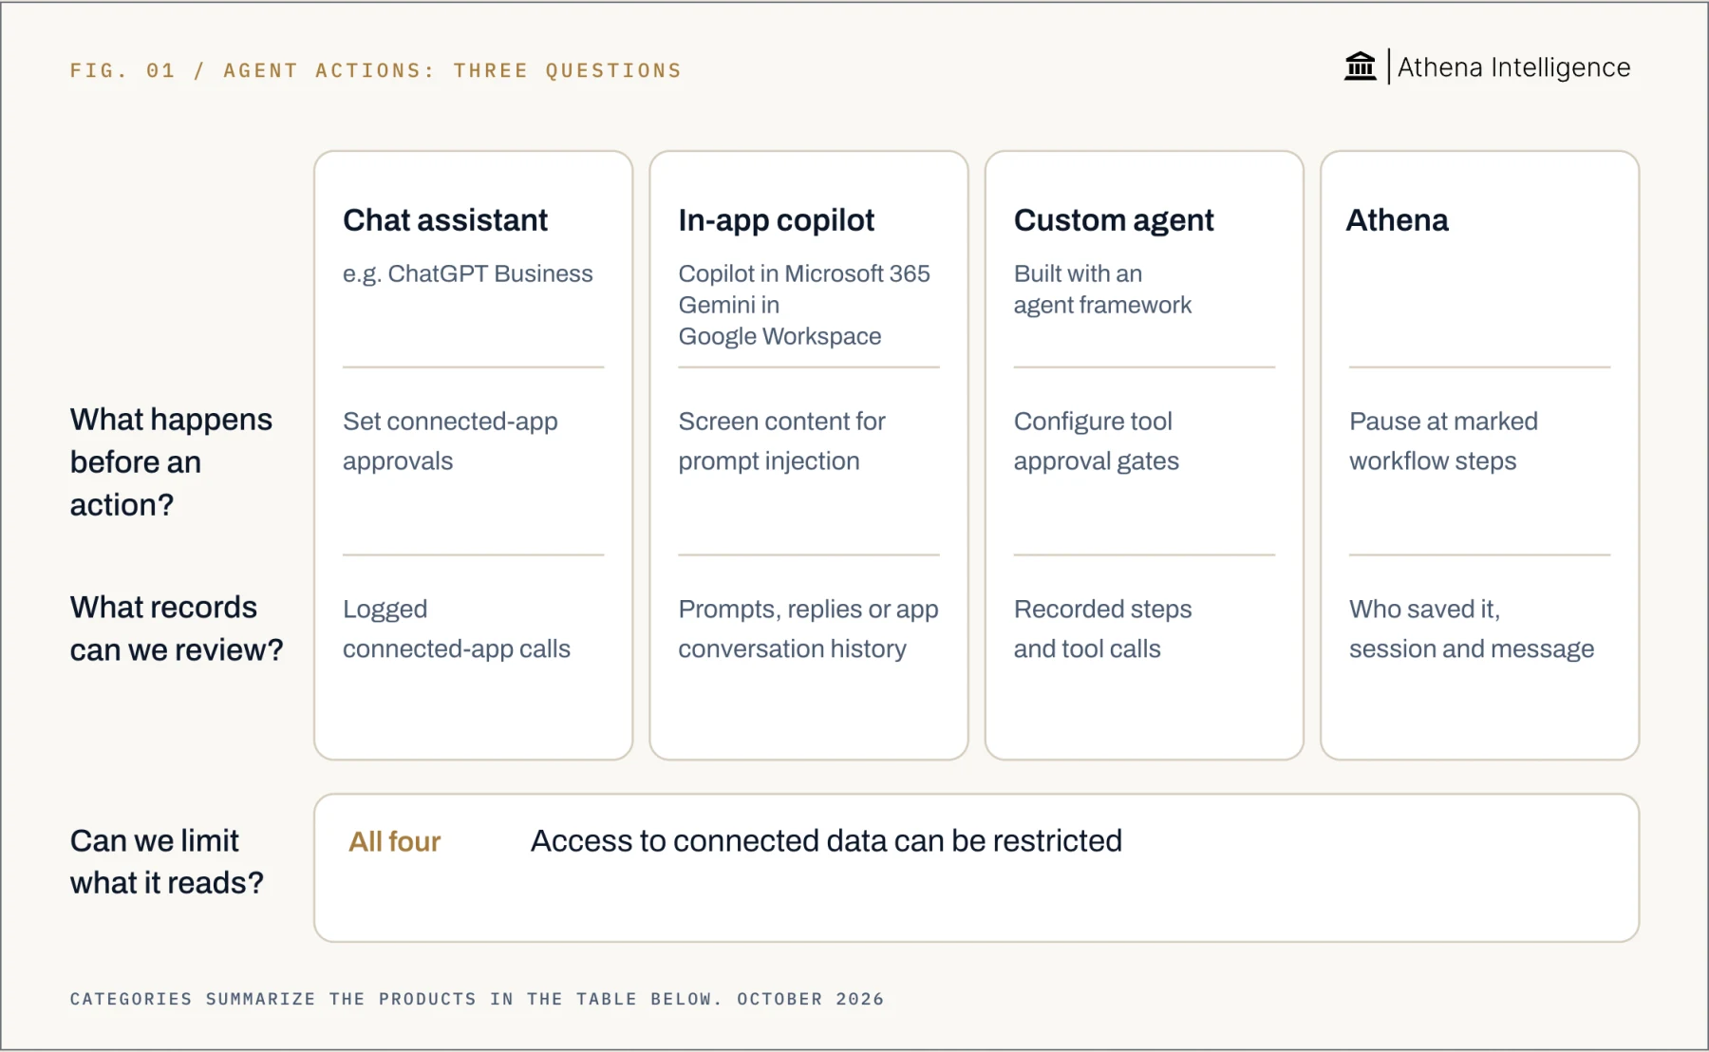Click 'Logged connected-app calls' text
This screenshot has height=1052, width=1709.
pos(457,629)
